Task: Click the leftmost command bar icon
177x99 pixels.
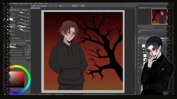Action: (x=32, y=6)
